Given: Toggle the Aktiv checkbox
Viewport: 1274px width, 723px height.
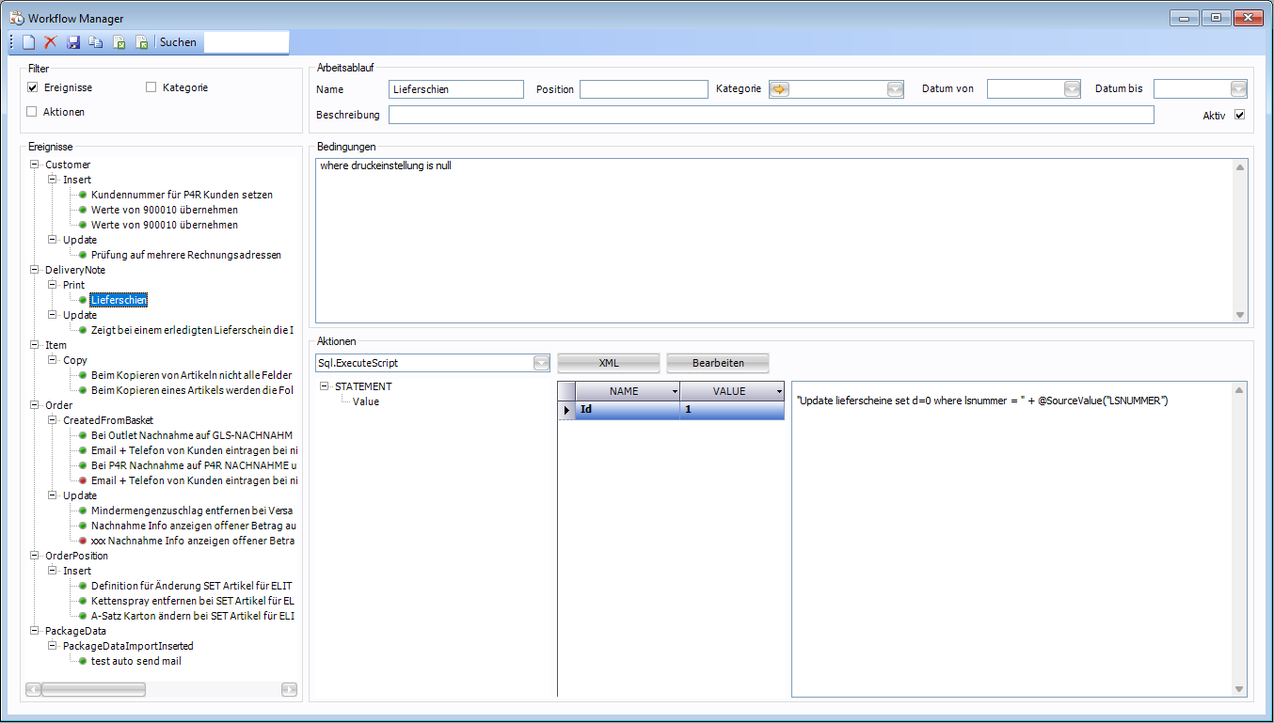Looking at the screenshot, I should click(1239, 115).
